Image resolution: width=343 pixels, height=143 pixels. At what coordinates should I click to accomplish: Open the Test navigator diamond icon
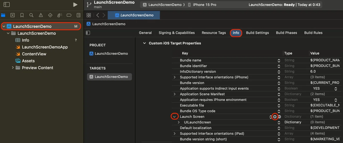pyautogui.click(x=50, y=15)
